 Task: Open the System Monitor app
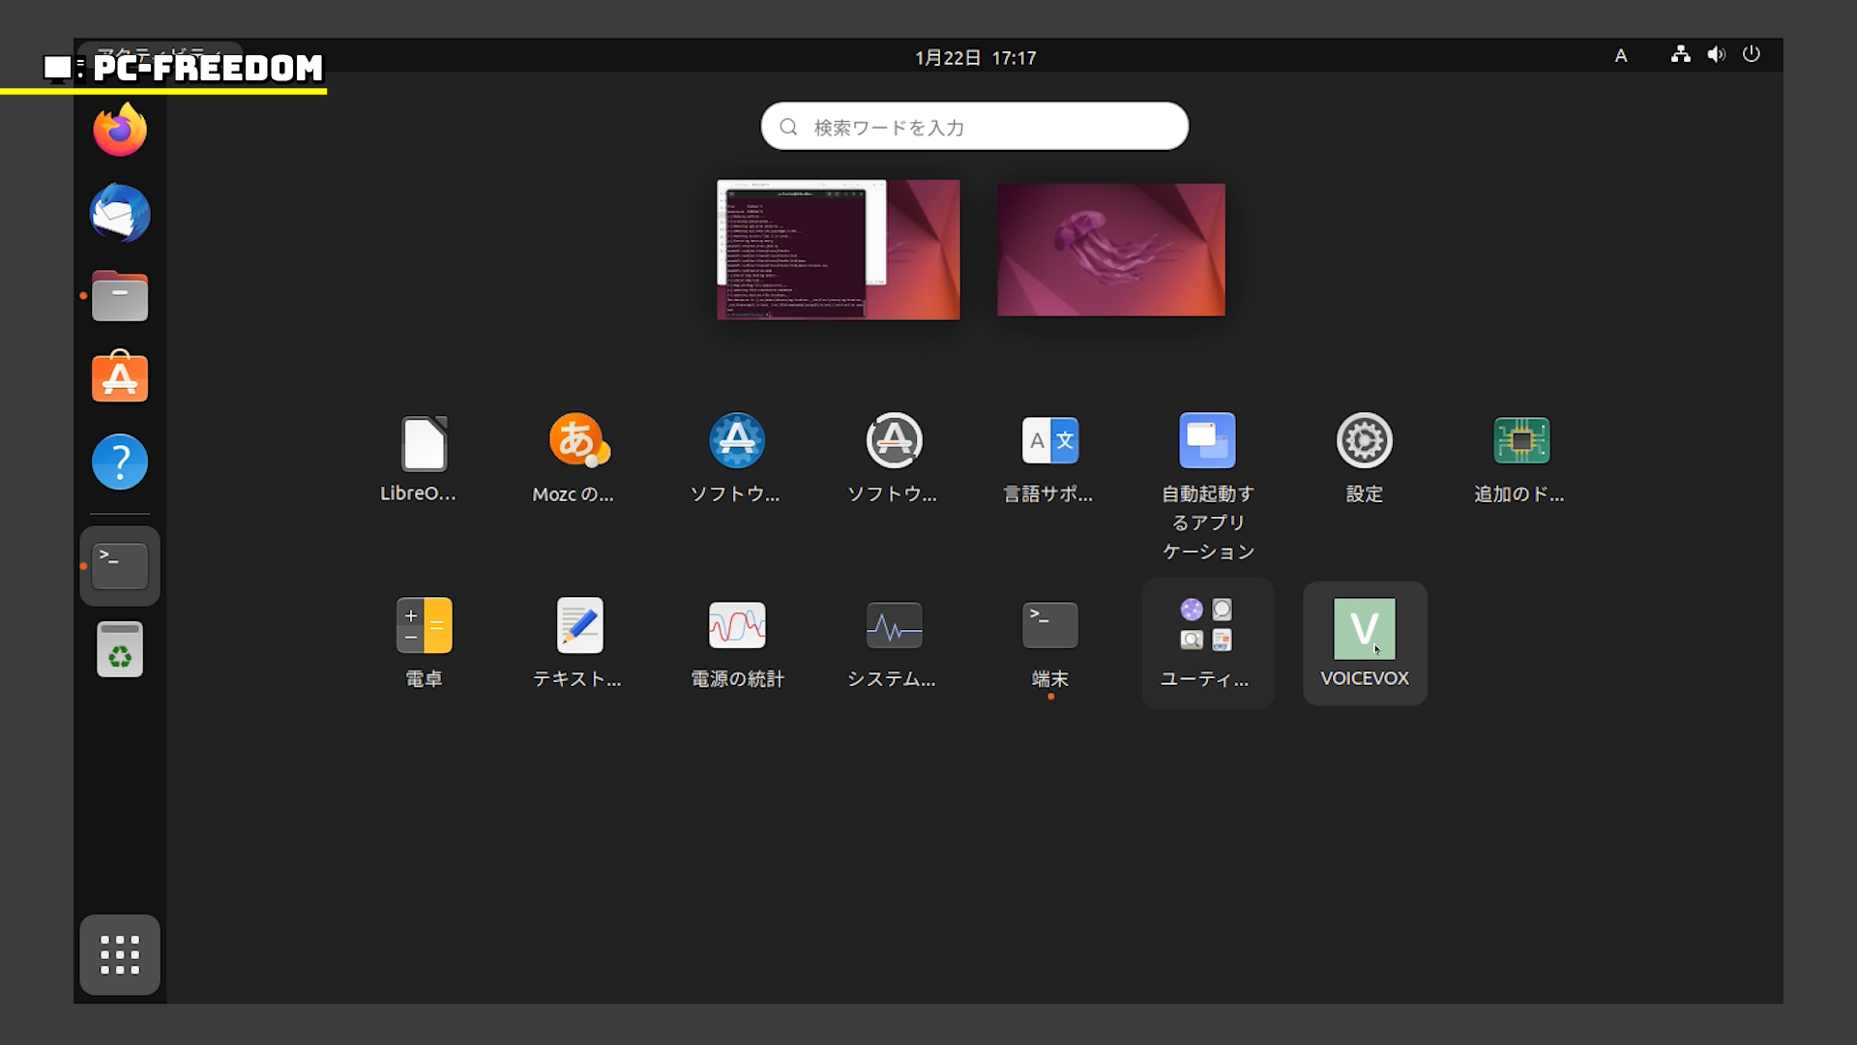coord(893,626)
